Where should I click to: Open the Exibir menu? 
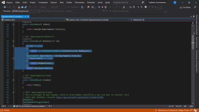point(25,2)
